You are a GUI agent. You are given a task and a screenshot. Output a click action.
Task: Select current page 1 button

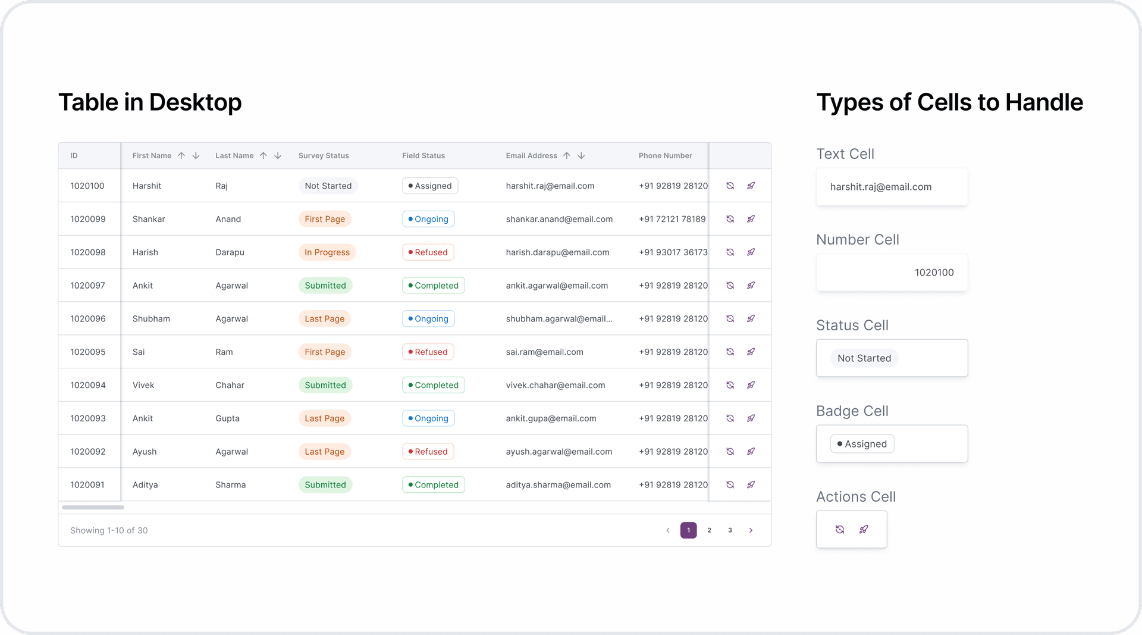[x=688, y=530]
